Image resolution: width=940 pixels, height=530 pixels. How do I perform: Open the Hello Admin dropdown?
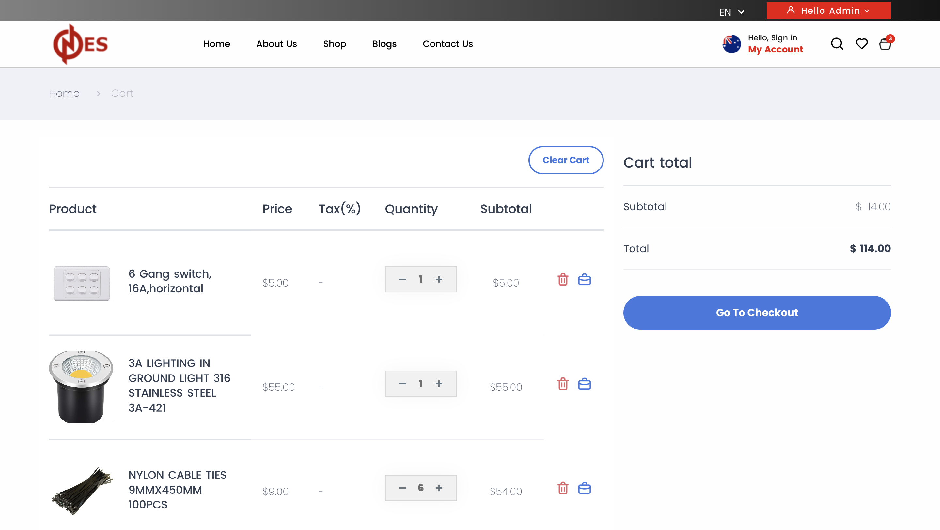828,10
